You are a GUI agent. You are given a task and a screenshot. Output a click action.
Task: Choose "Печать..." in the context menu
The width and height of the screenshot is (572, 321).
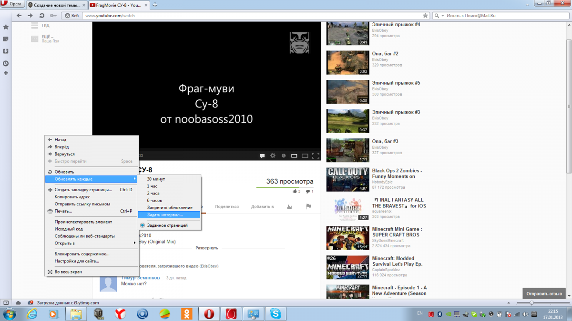[92, 211]
